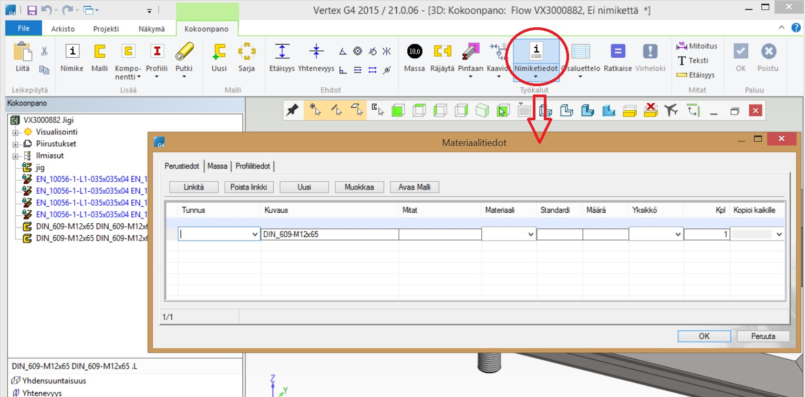
Task: Open the Näkymä ribbon tab
Action: pyautogui.click(x=151, y=29)
